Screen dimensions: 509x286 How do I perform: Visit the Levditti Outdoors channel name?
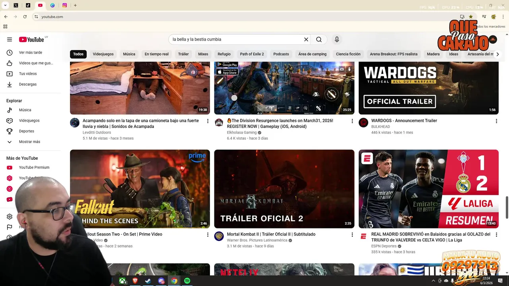(x=97, y=133)
